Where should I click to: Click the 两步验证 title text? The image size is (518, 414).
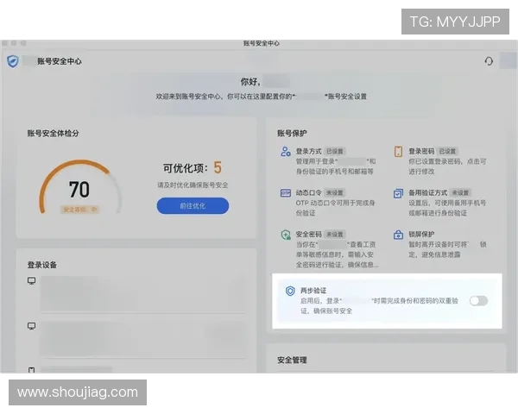point(313,291)
